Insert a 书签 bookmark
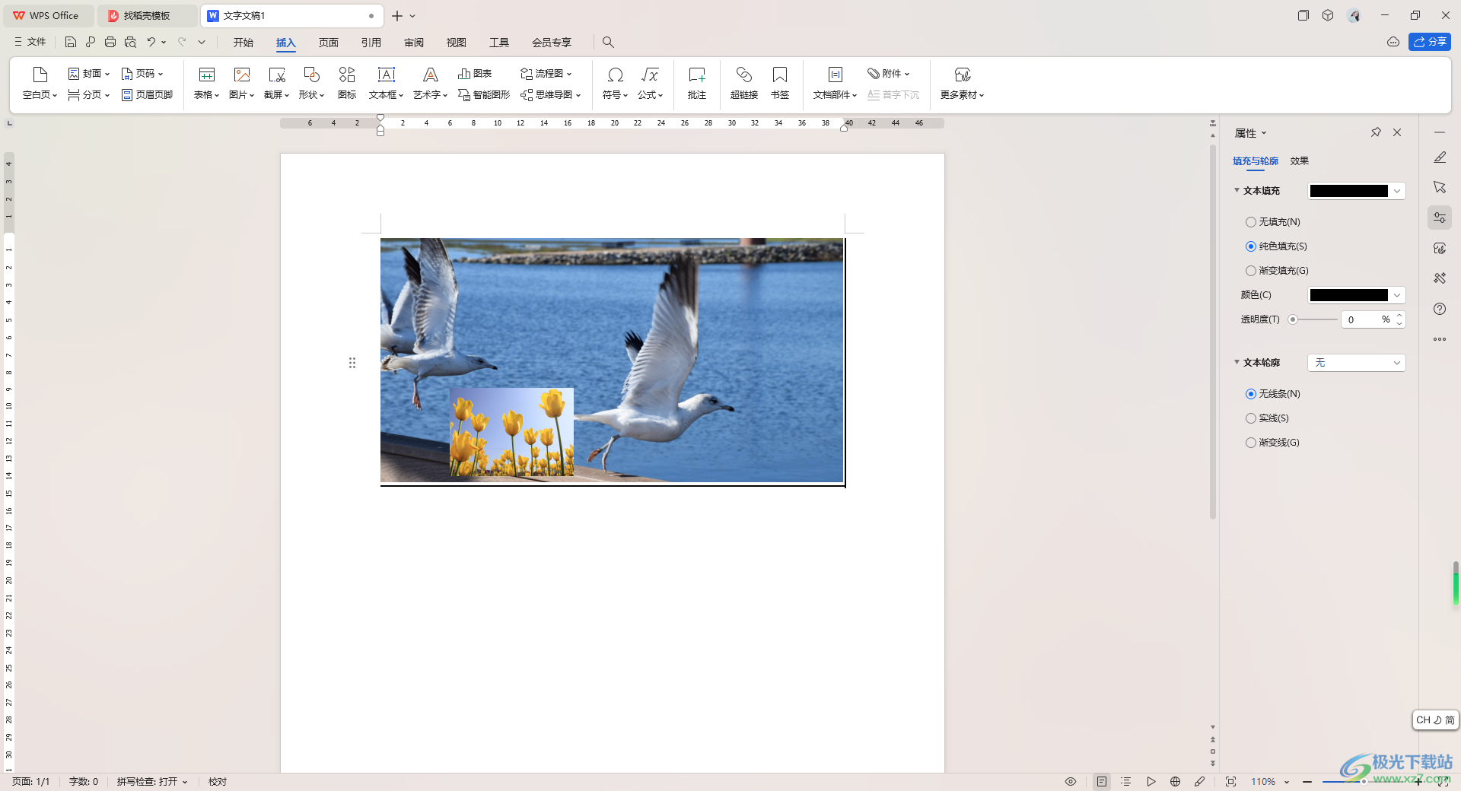This screenshot has width=1461, height=791. pyautogui.click(x=780, y=83)
